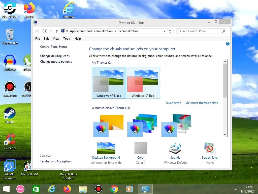The width and height of the screenshot is (258, 194).
Task: Go up one level with up arrow
Action: pyautogui.click(x=57, y=31)
